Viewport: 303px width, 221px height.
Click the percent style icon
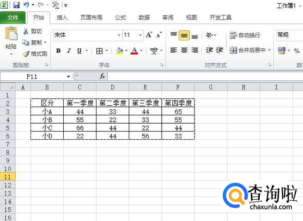(297, 51)
